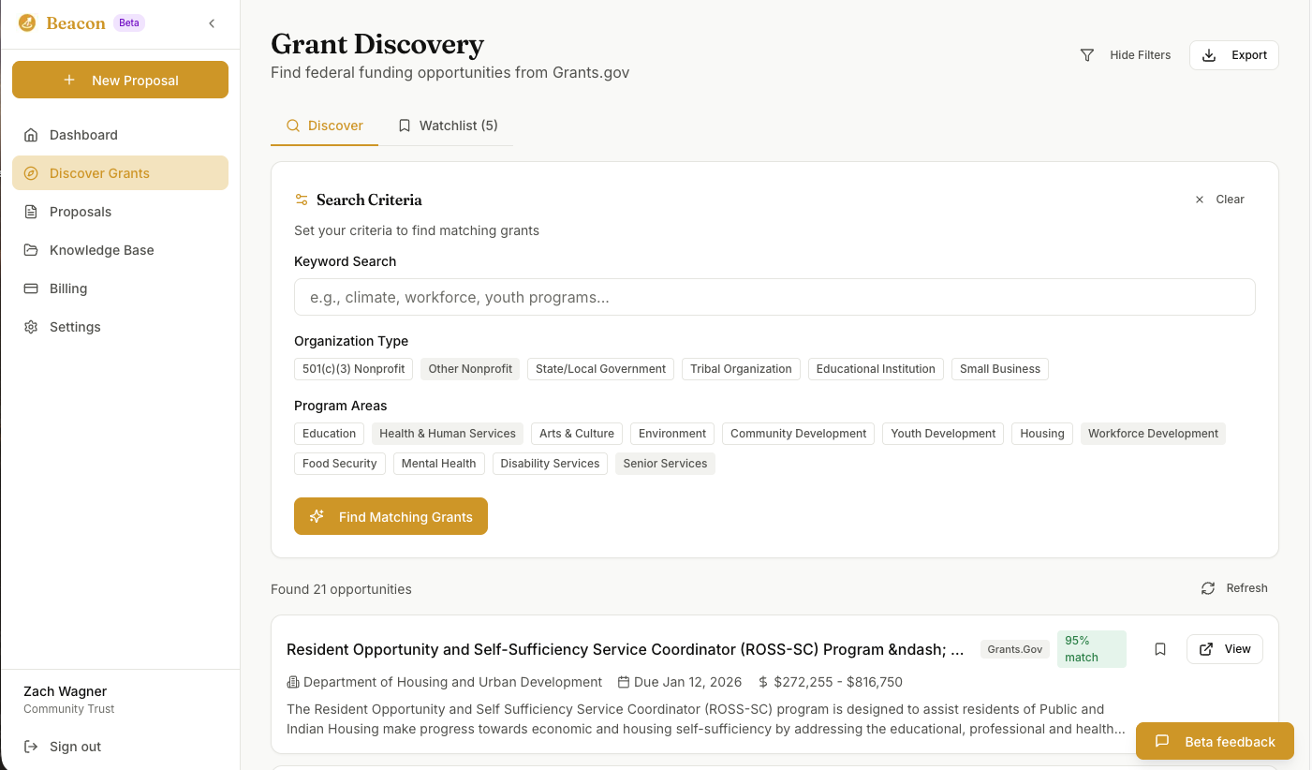1312x770 pixels.
Task: Refresh the opportunities list
Action: [1234, 588]
